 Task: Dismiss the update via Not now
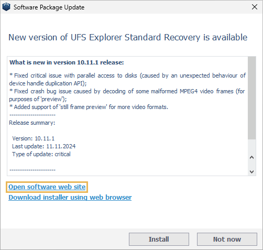[x=227, y=239]
